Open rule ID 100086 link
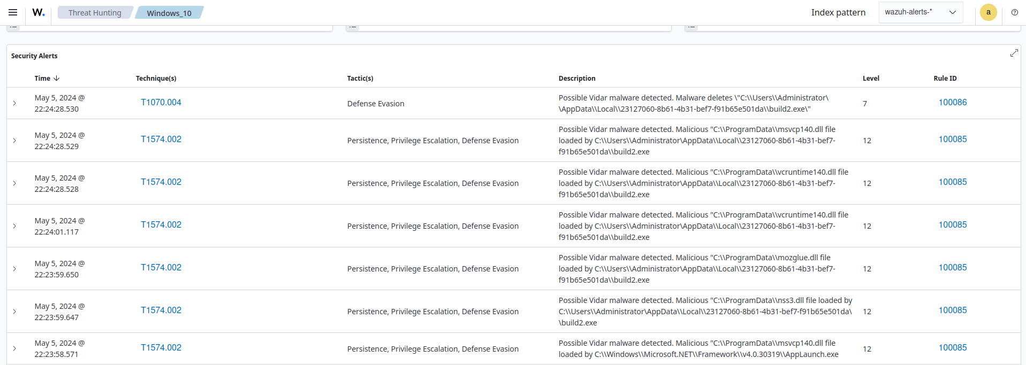The image size is (1026, 365). (952, 102)
